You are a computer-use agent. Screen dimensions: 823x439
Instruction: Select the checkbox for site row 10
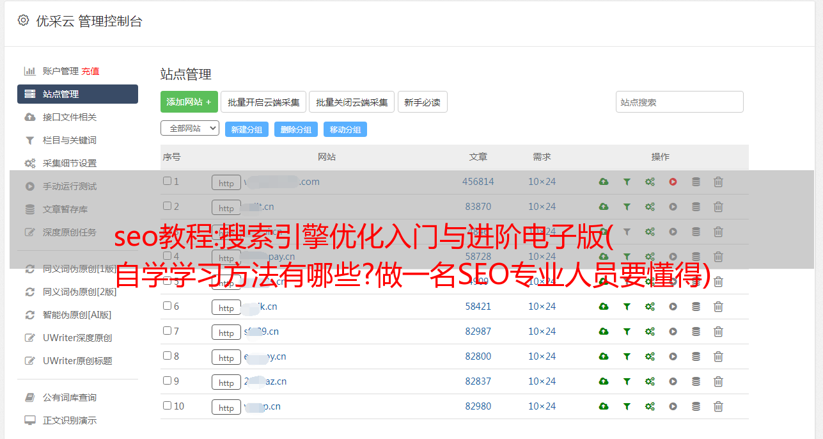pos(167,406)
